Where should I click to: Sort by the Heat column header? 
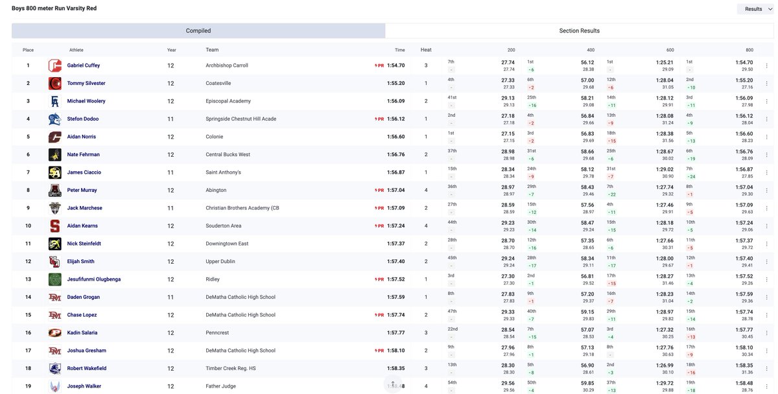pos(426,50)
